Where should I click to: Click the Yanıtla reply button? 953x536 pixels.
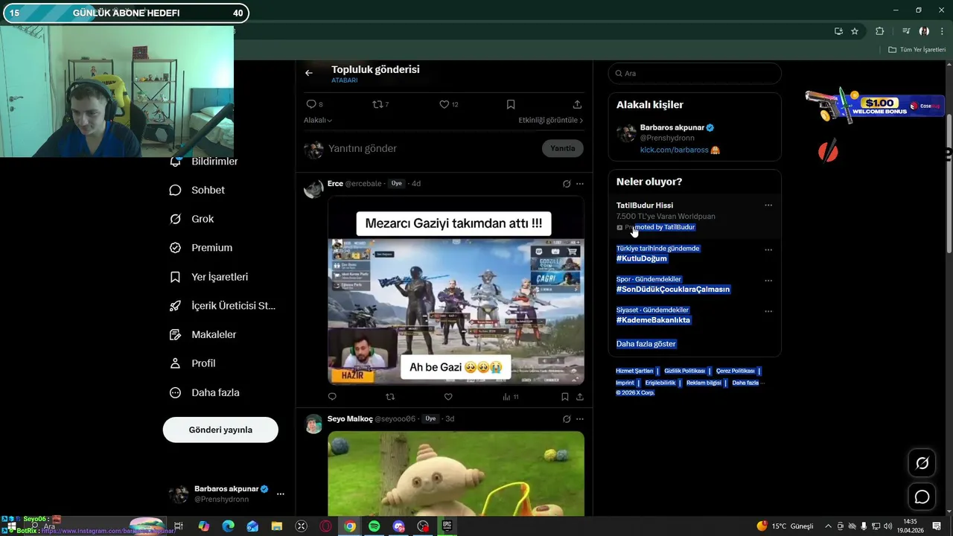click(562, 148)
